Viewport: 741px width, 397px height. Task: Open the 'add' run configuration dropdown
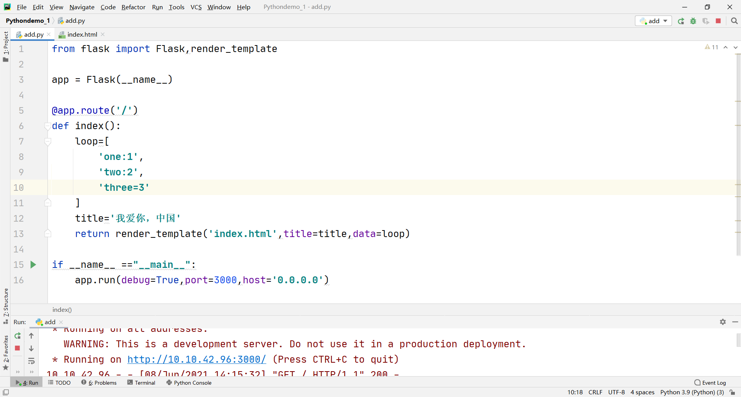pyautogui.click(x=653, y=21)
